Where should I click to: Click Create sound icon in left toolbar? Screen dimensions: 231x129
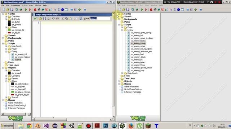39,10
